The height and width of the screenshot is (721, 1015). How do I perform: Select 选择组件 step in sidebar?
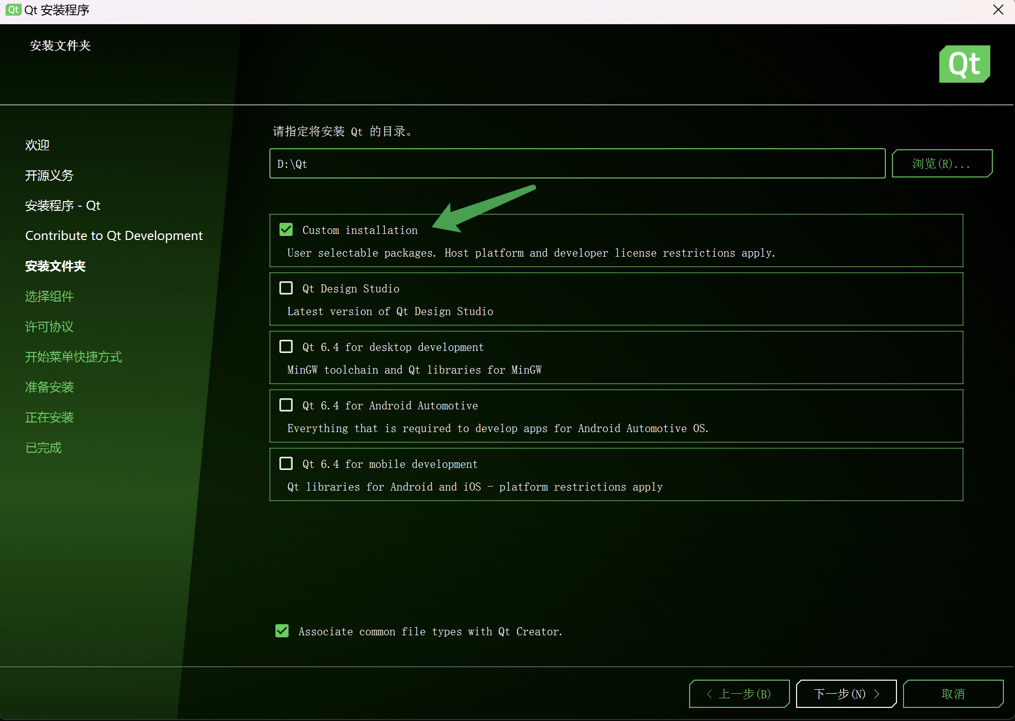coord(49,296)
